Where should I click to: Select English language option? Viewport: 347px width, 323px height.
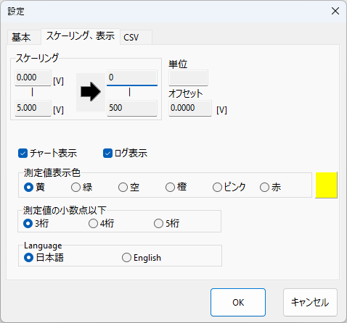click(x=142, y=258)
